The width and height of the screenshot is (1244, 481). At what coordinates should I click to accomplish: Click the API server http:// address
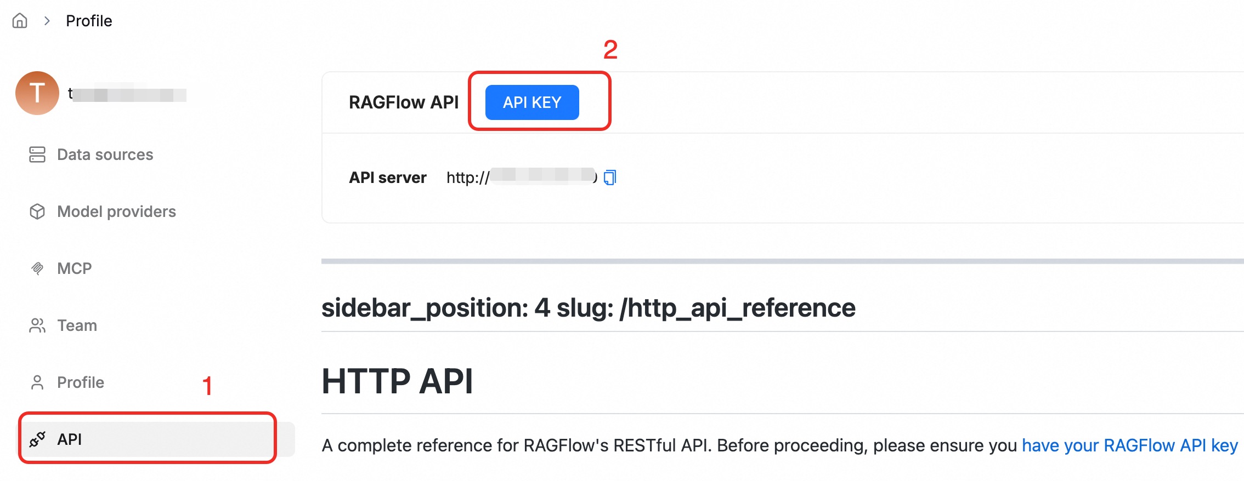tap(522, 177)
